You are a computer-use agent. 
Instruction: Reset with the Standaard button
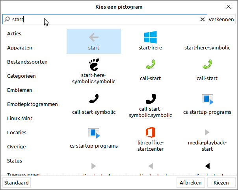click(16, 183)
